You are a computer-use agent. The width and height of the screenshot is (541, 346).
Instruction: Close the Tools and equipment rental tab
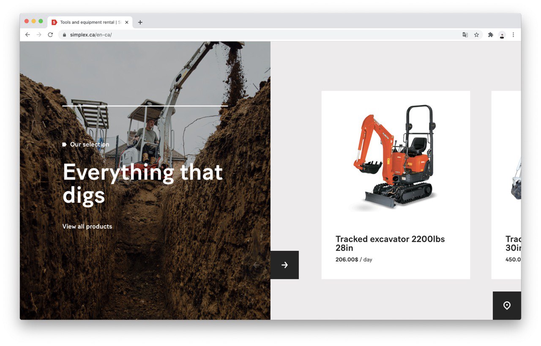(x=127, y=22)
